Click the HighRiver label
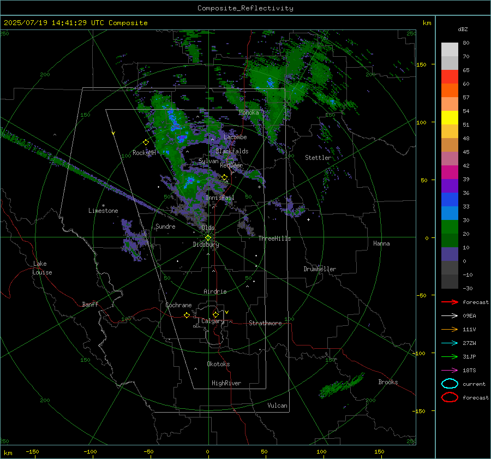Viewport: 491px width, 459px height. pyautogui.click(x=226, y=383)
